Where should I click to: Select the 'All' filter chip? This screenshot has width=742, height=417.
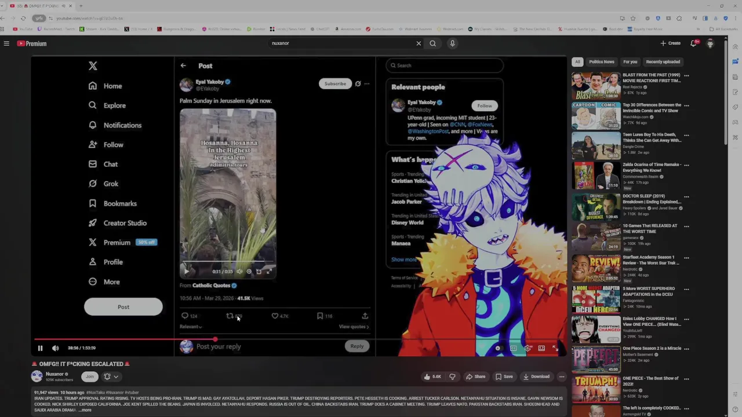[x=577, y=62]
